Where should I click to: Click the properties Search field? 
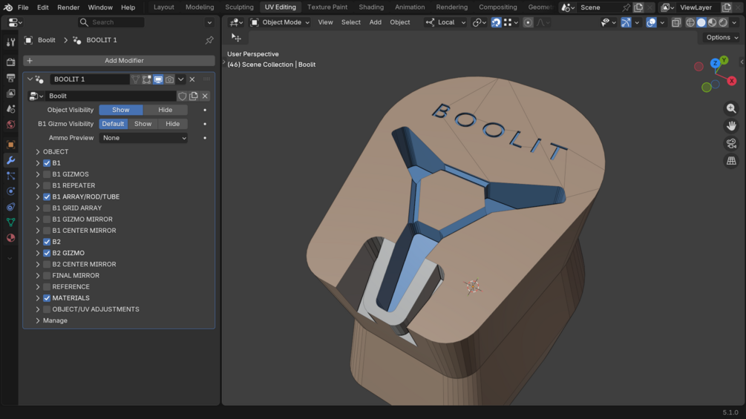click(111, 22)
